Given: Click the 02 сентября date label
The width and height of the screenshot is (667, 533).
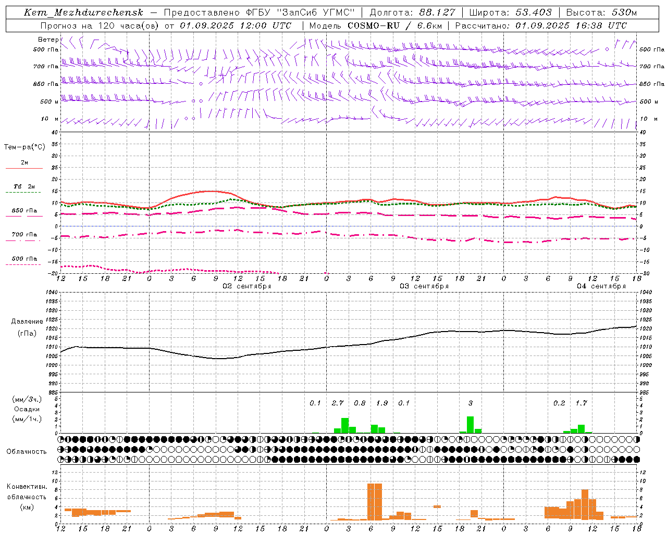Looking at the screenshot, I should [x=247, y=286].
